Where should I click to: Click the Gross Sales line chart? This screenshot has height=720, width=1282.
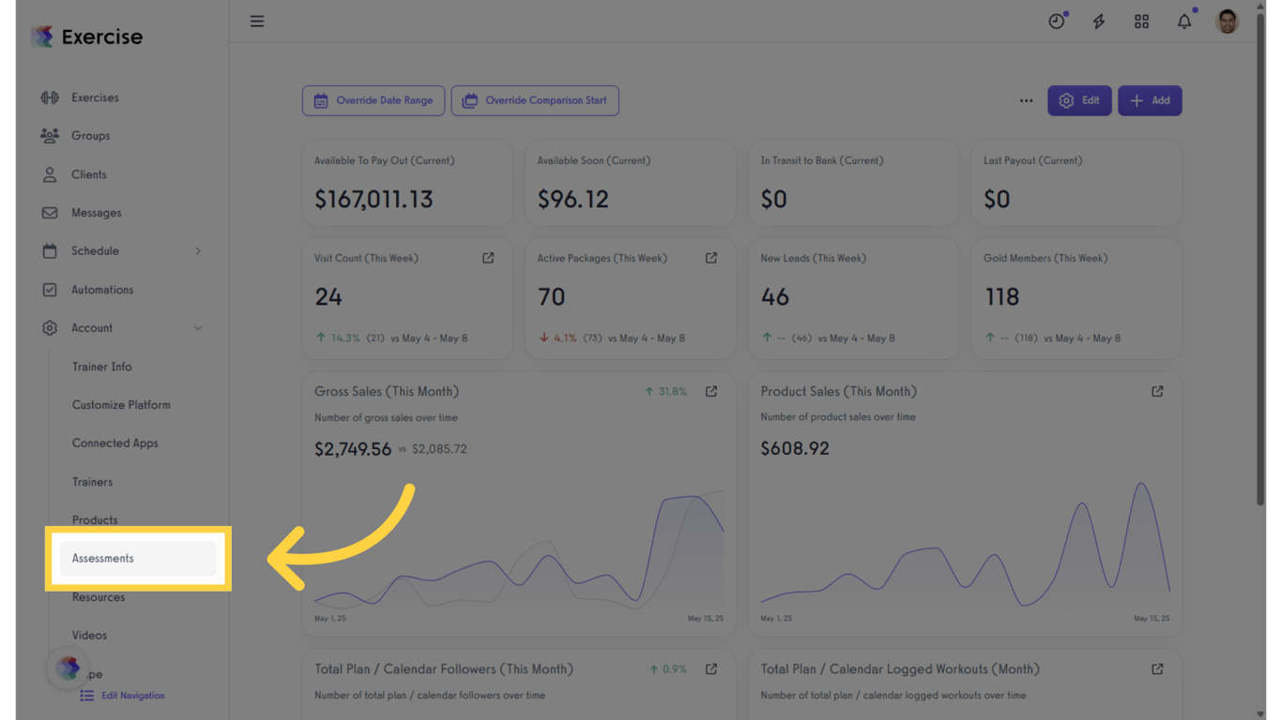tap(519, 548)
